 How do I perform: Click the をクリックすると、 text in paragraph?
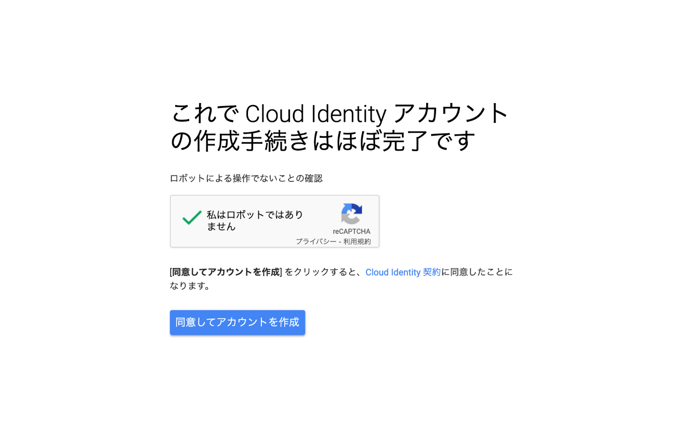(x=324, y=272)
